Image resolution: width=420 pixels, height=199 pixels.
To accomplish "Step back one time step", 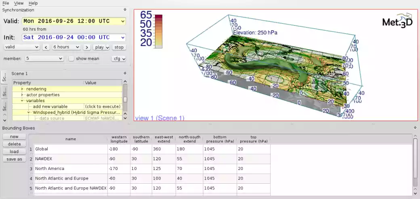I will [x=46, y=47].
